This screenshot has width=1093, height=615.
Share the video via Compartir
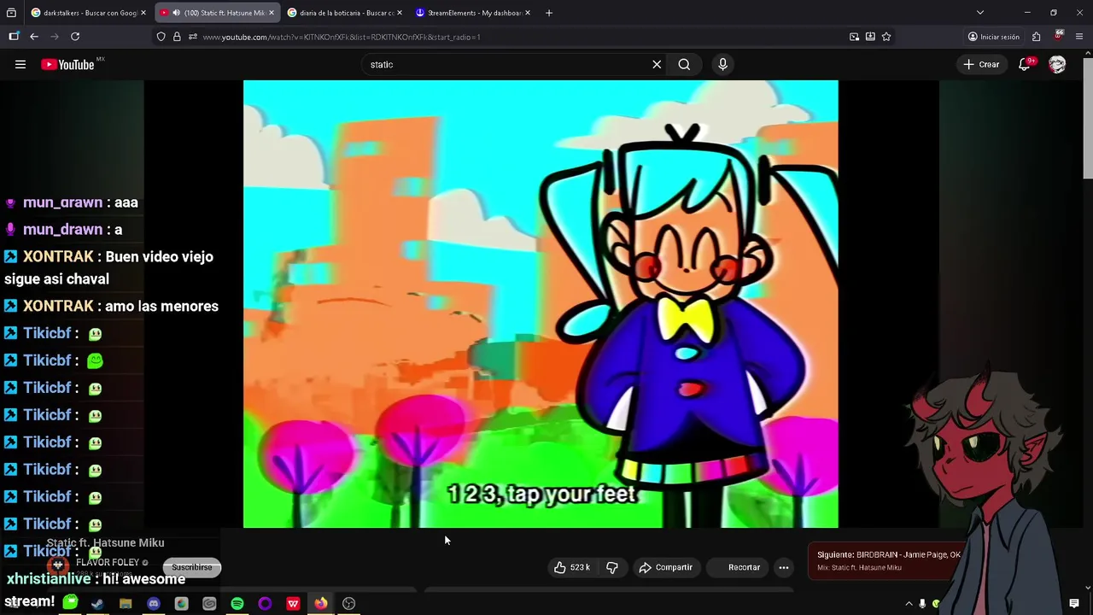[x=666, y=567]
